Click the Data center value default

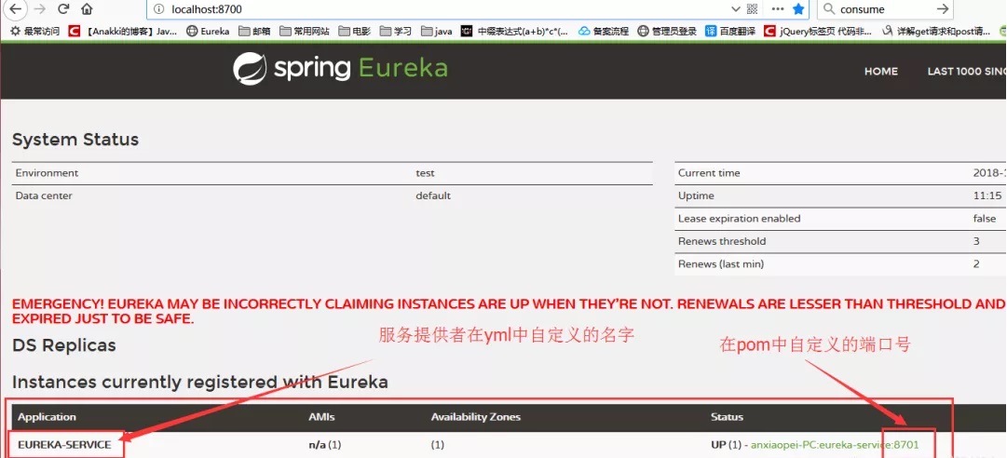click(433, 195)
